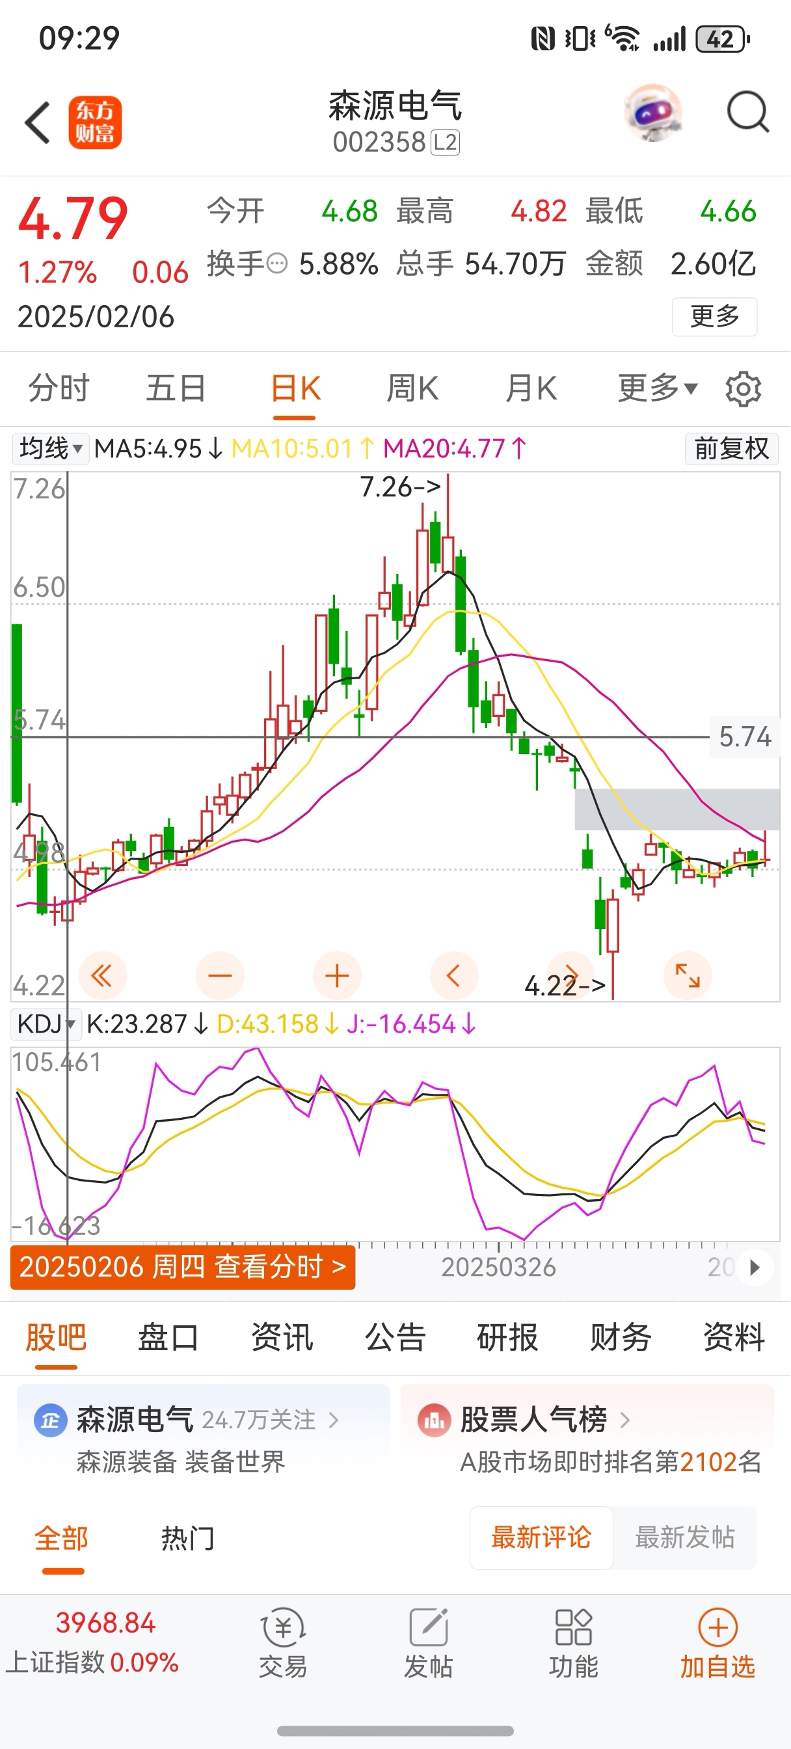This screenshot has width=791, height=1749.
Task: Open the 功能 functions icon
Action: (574, 1627)
